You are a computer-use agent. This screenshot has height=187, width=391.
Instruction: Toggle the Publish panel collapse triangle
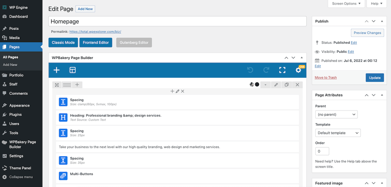coord(382,21)
